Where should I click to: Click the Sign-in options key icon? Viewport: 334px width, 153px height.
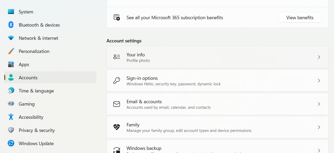point(117,81)
